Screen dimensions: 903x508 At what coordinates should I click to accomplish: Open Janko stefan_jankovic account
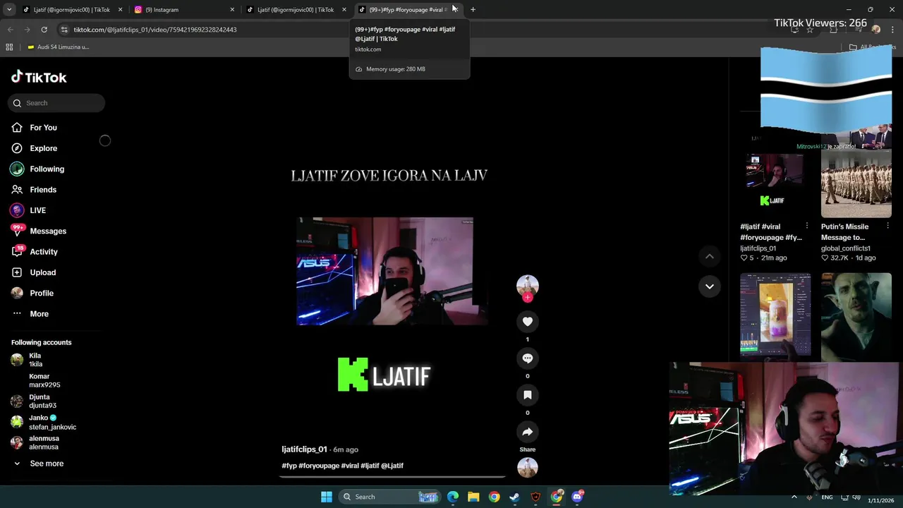[x=52, y=422]
